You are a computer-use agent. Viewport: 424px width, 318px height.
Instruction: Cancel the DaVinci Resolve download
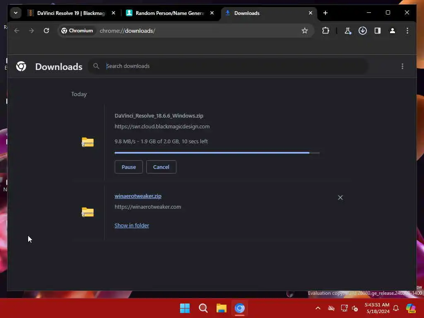pos(161,167)
